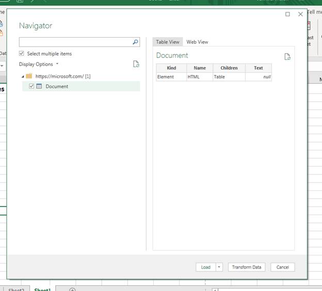322x291 pixels.
Task: Click the Cancel button
Action: (283, 267)
